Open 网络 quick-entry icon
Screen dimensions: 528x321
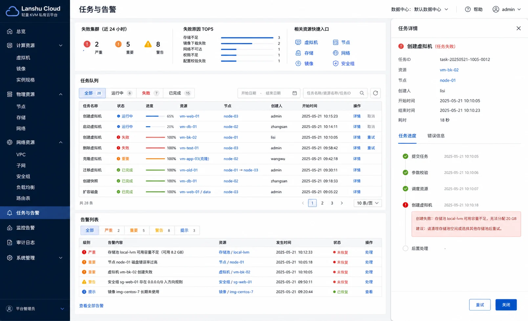coord(336,53)
